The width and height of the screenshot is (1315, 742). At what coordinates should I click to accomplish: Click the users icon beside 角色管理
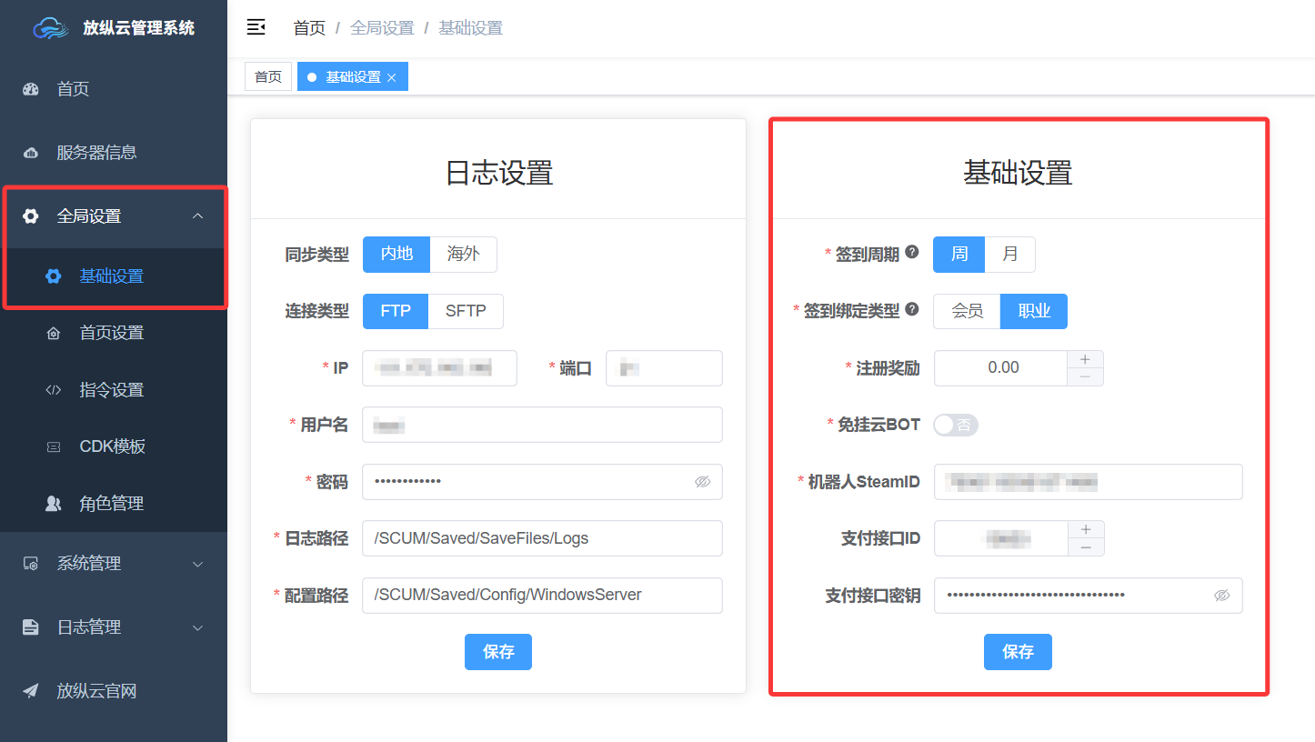(x=54, y=504)
